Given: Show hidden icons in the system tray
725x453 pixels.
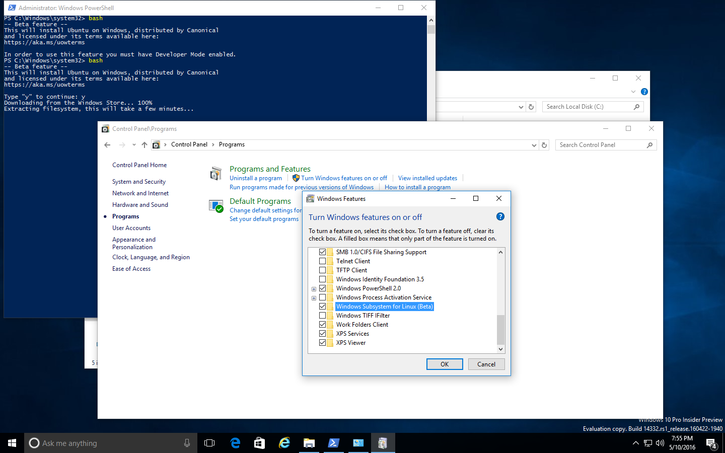Looking at the screenshot, I should click(636, 443).
